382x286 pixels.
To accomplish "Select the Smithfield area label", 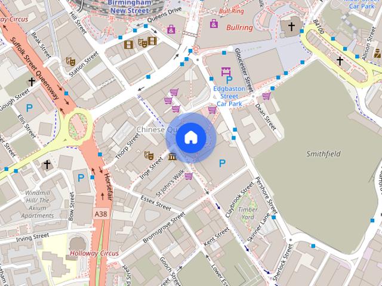I will [324, 154].
